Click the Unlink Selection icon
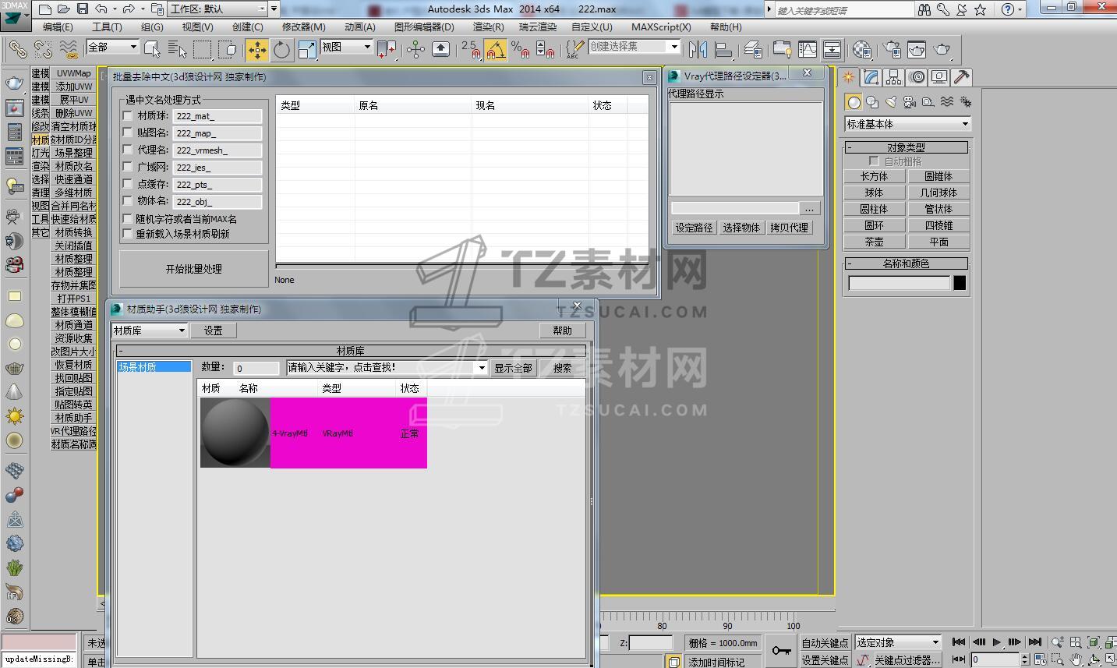 tap(43, 50)
